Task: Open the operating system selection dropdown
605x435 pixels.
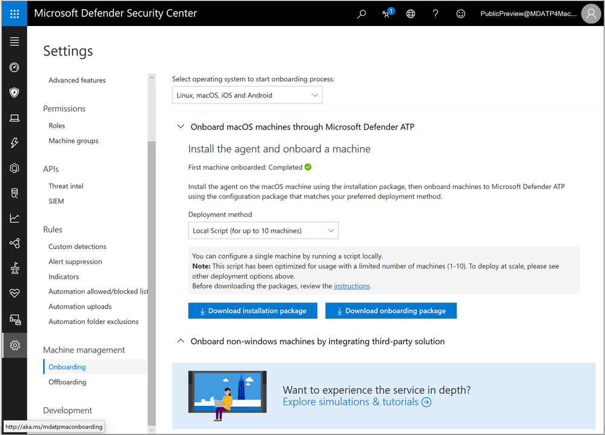Action: (x=247, y=95)
